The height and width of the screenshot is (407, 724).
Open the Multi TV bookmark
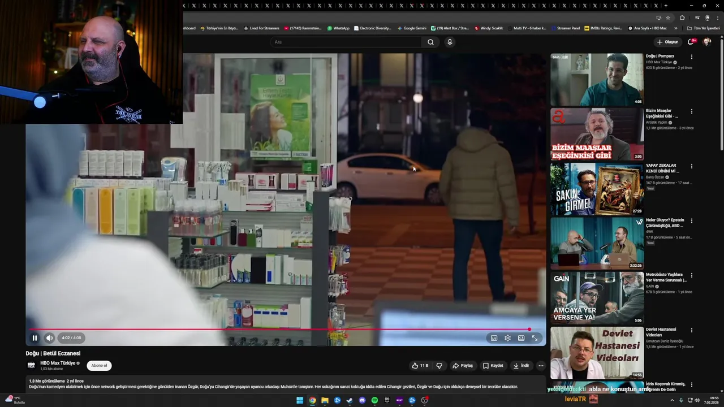point(527,28)
